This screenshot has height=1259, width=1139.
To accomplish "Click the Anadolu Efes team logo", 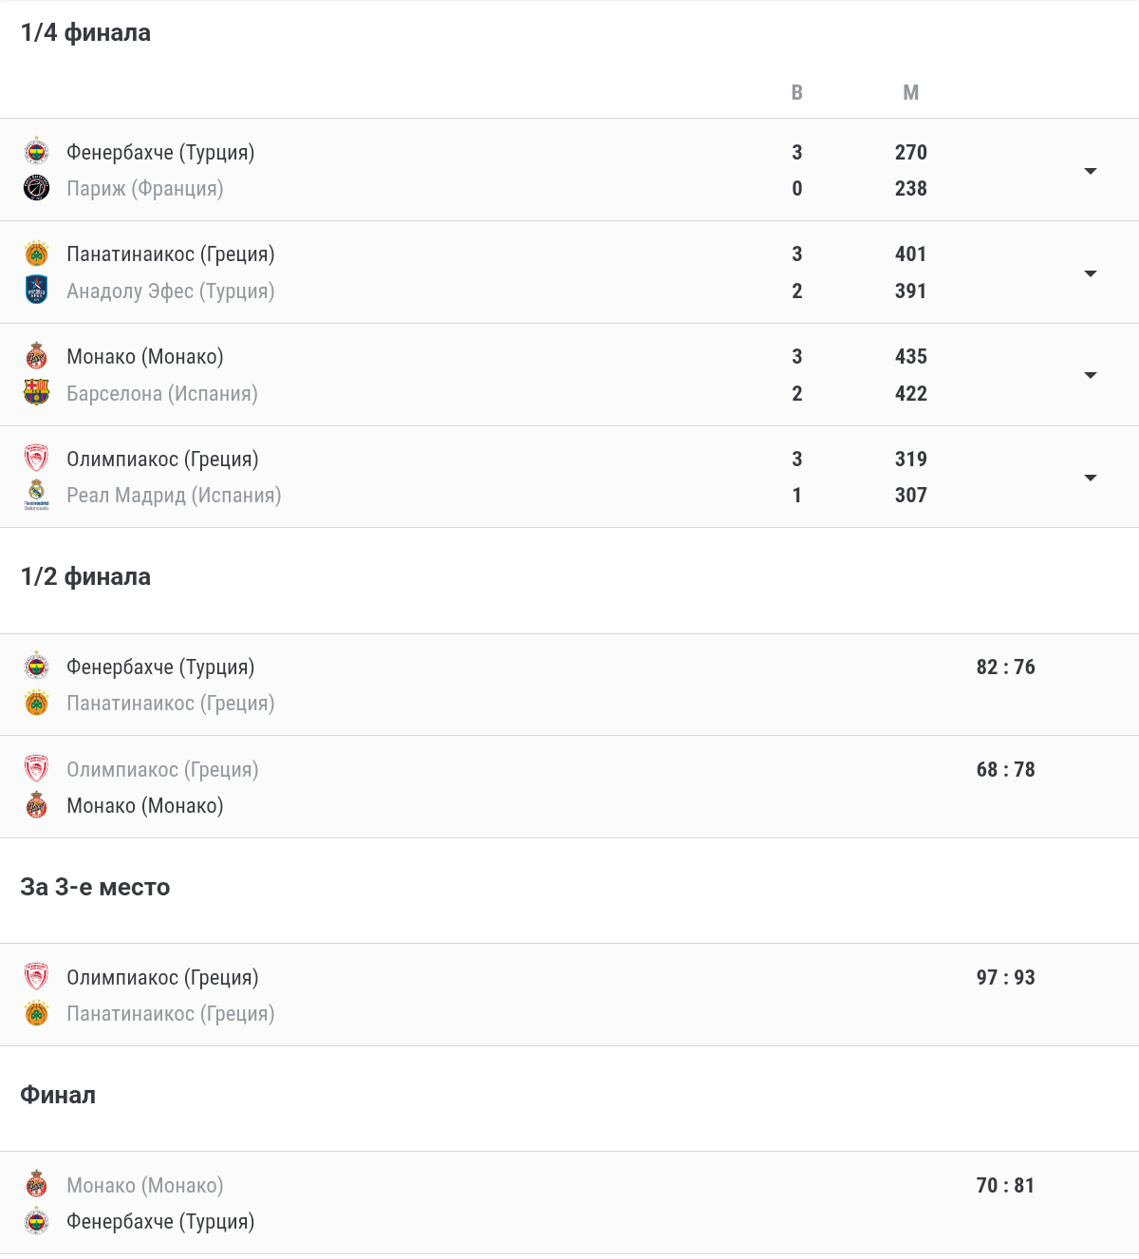I will 36,290.
